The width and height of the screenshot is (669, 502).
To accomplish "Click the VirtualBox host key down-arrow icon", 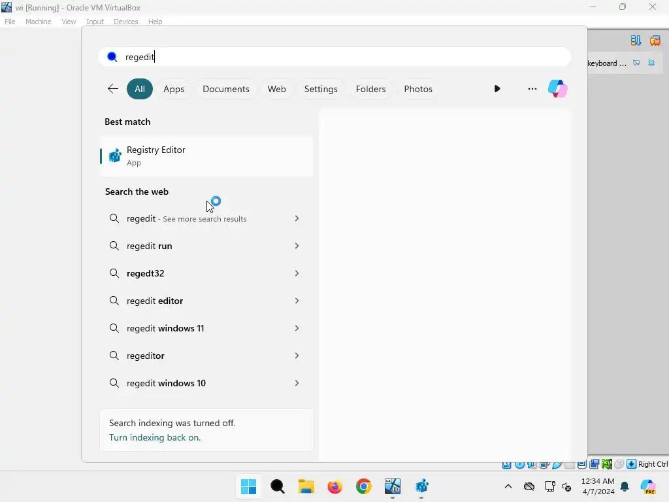I will click(632, 464).
